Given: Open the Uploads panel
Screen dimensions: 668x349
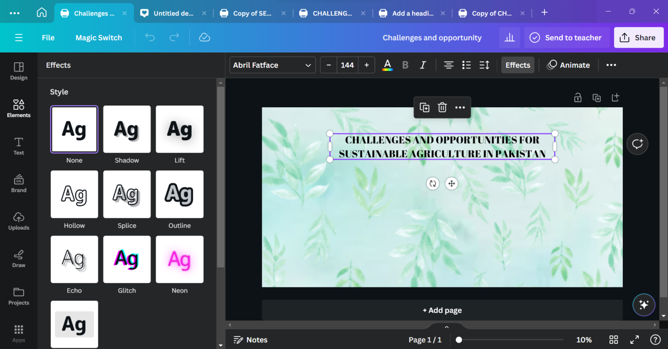Looking at the screenshot, I should tap(18, 221).
